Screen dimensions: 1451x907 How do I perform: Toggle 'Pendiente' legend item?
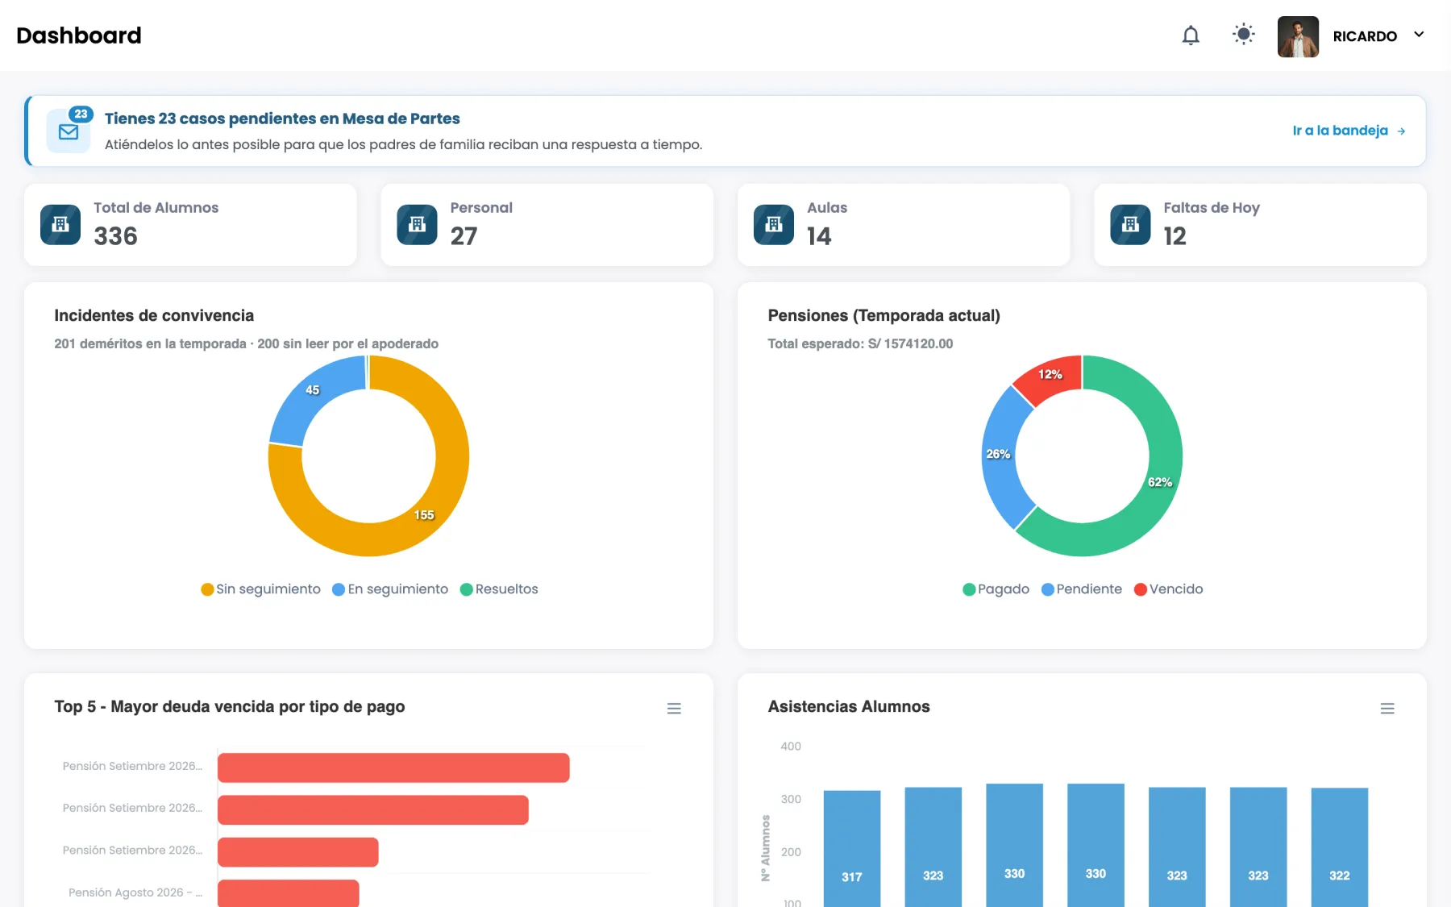(x=1081, y=589)
